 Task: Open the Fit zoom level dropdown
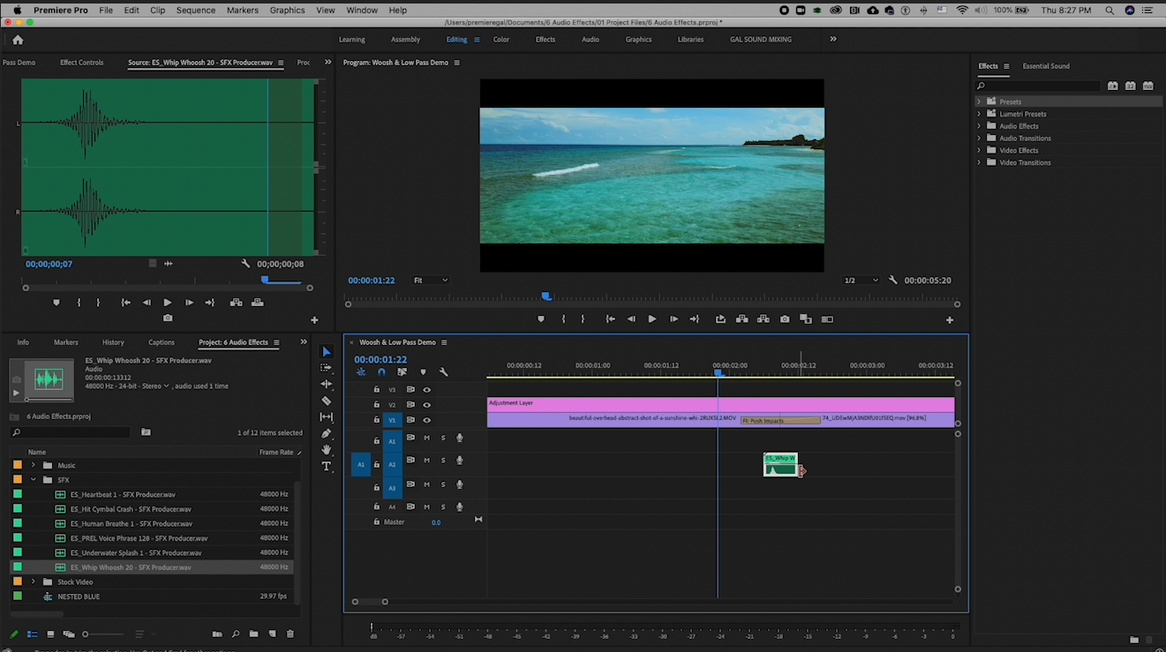[431, 281]
